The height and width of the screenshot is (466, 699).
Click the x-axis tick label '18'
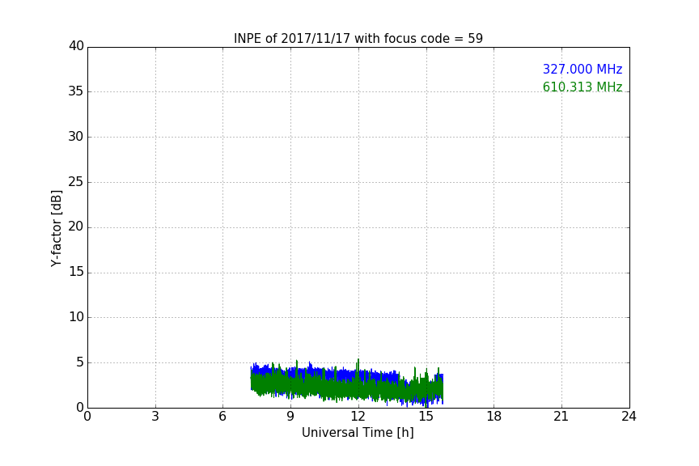pyautogui.click(x=494, y=417)
